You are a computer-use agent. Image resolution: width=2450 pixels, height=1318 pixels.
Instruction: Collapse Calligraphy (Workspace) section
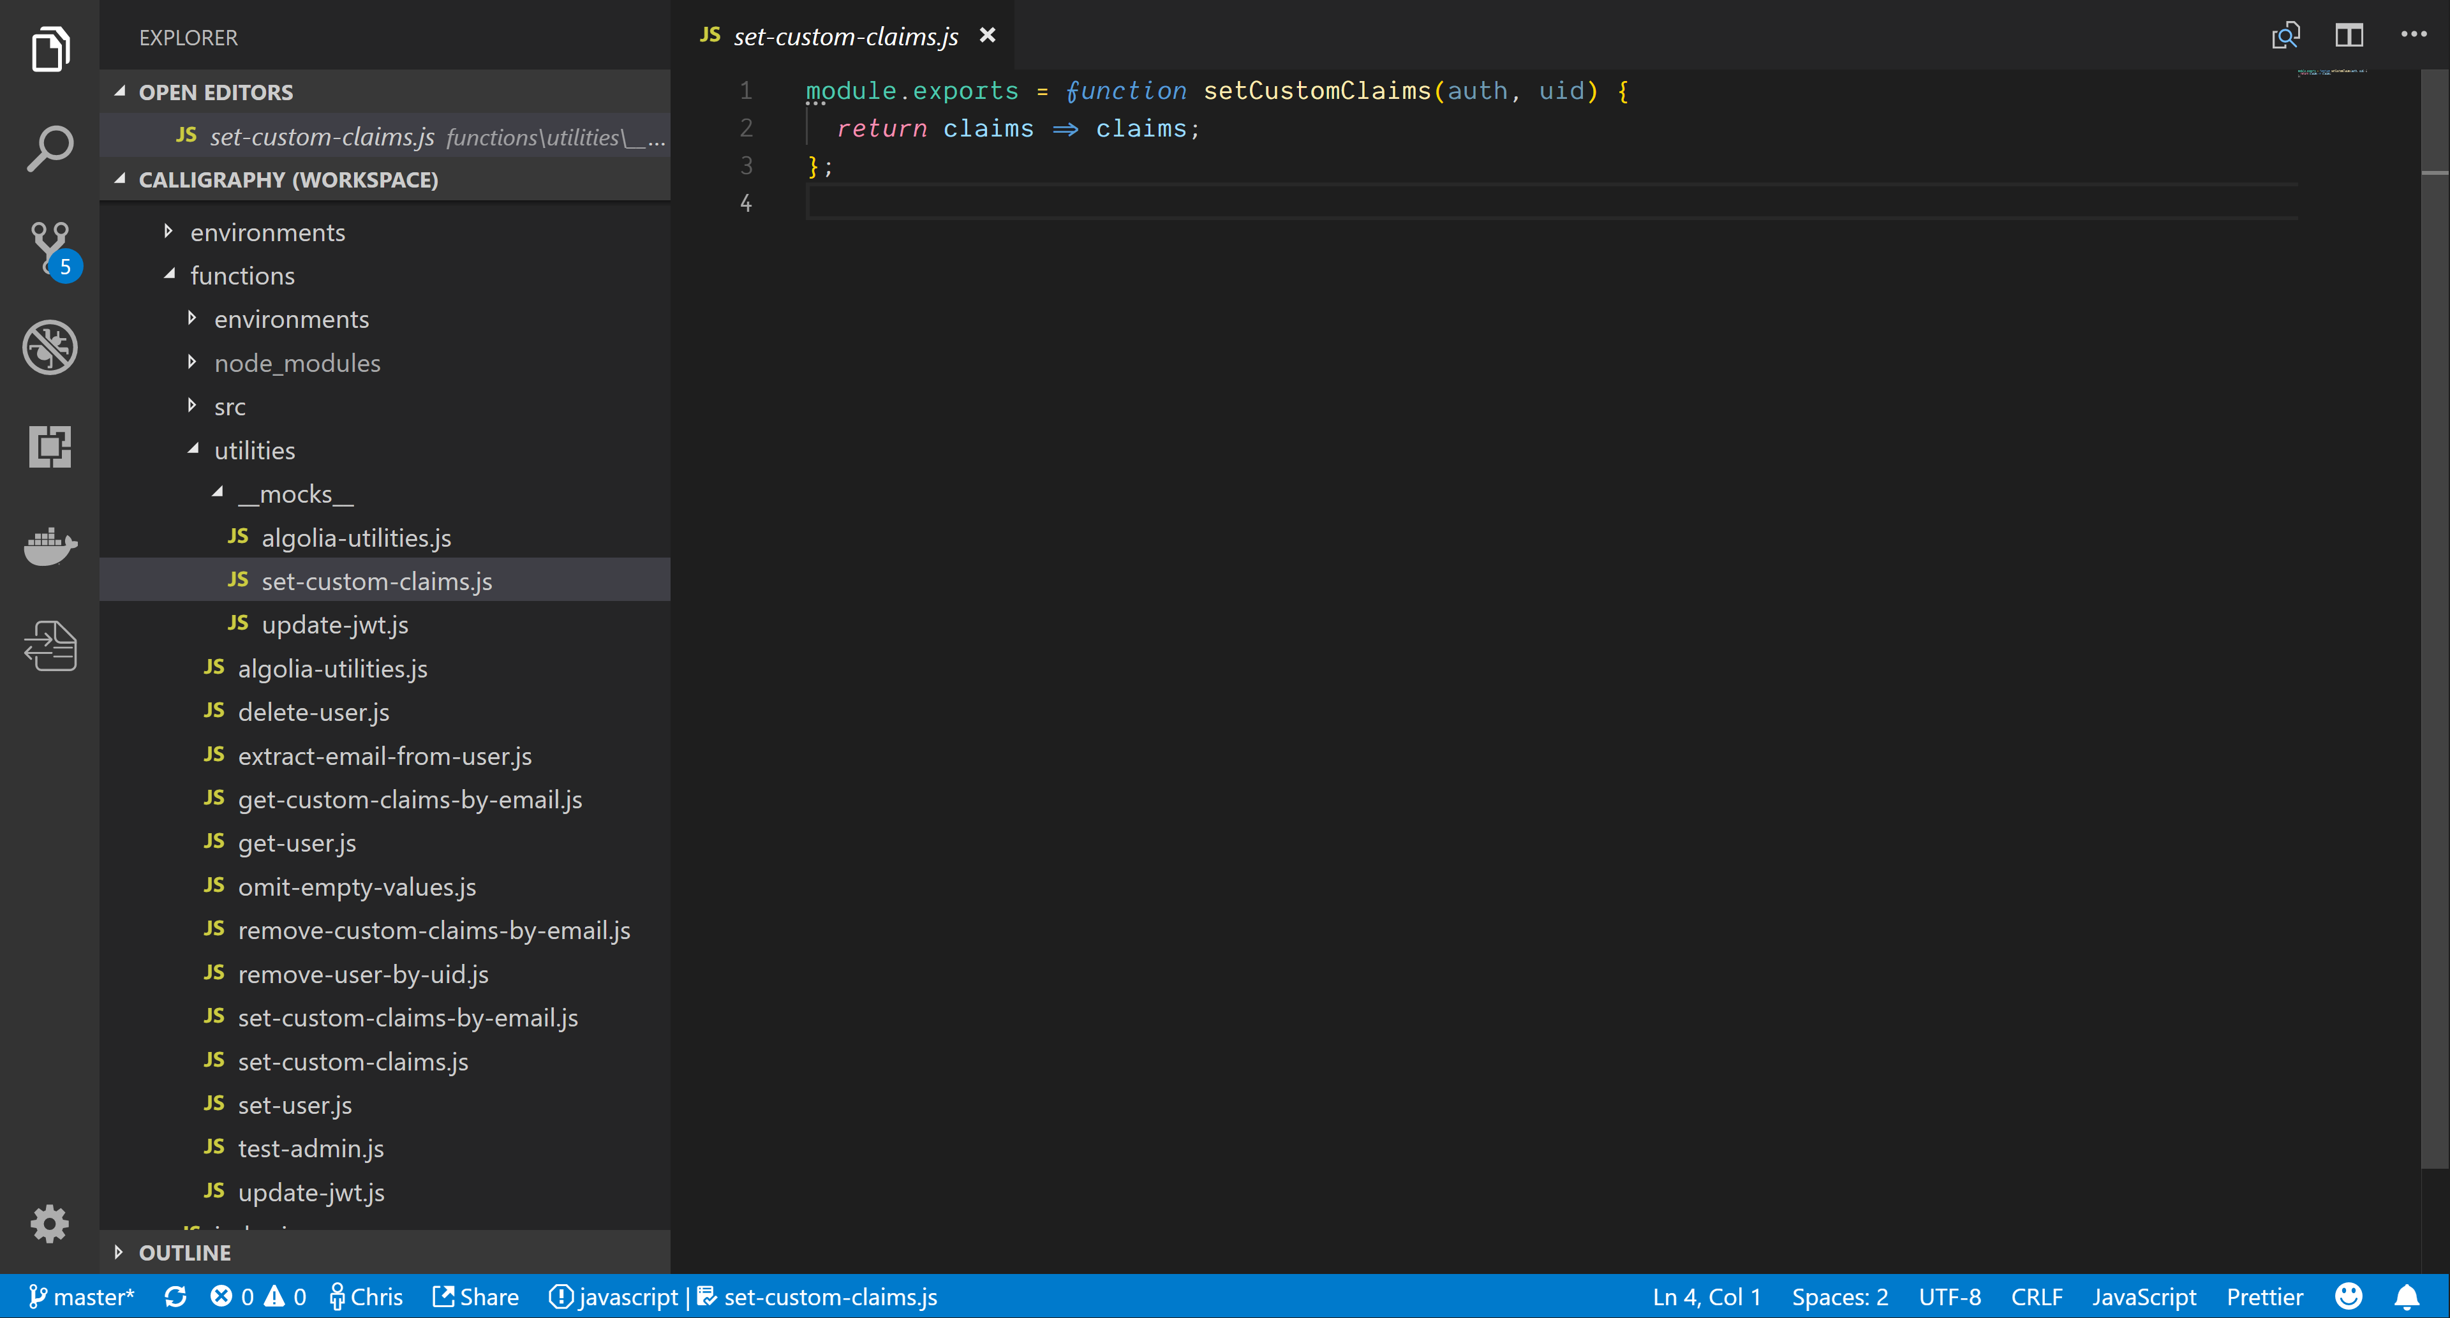point(384,180)
